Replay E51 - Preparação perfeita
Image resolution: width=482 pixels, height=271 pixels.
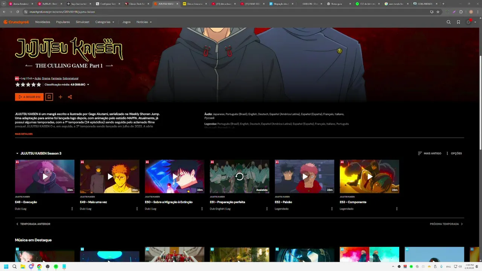[x=239, y=176]
